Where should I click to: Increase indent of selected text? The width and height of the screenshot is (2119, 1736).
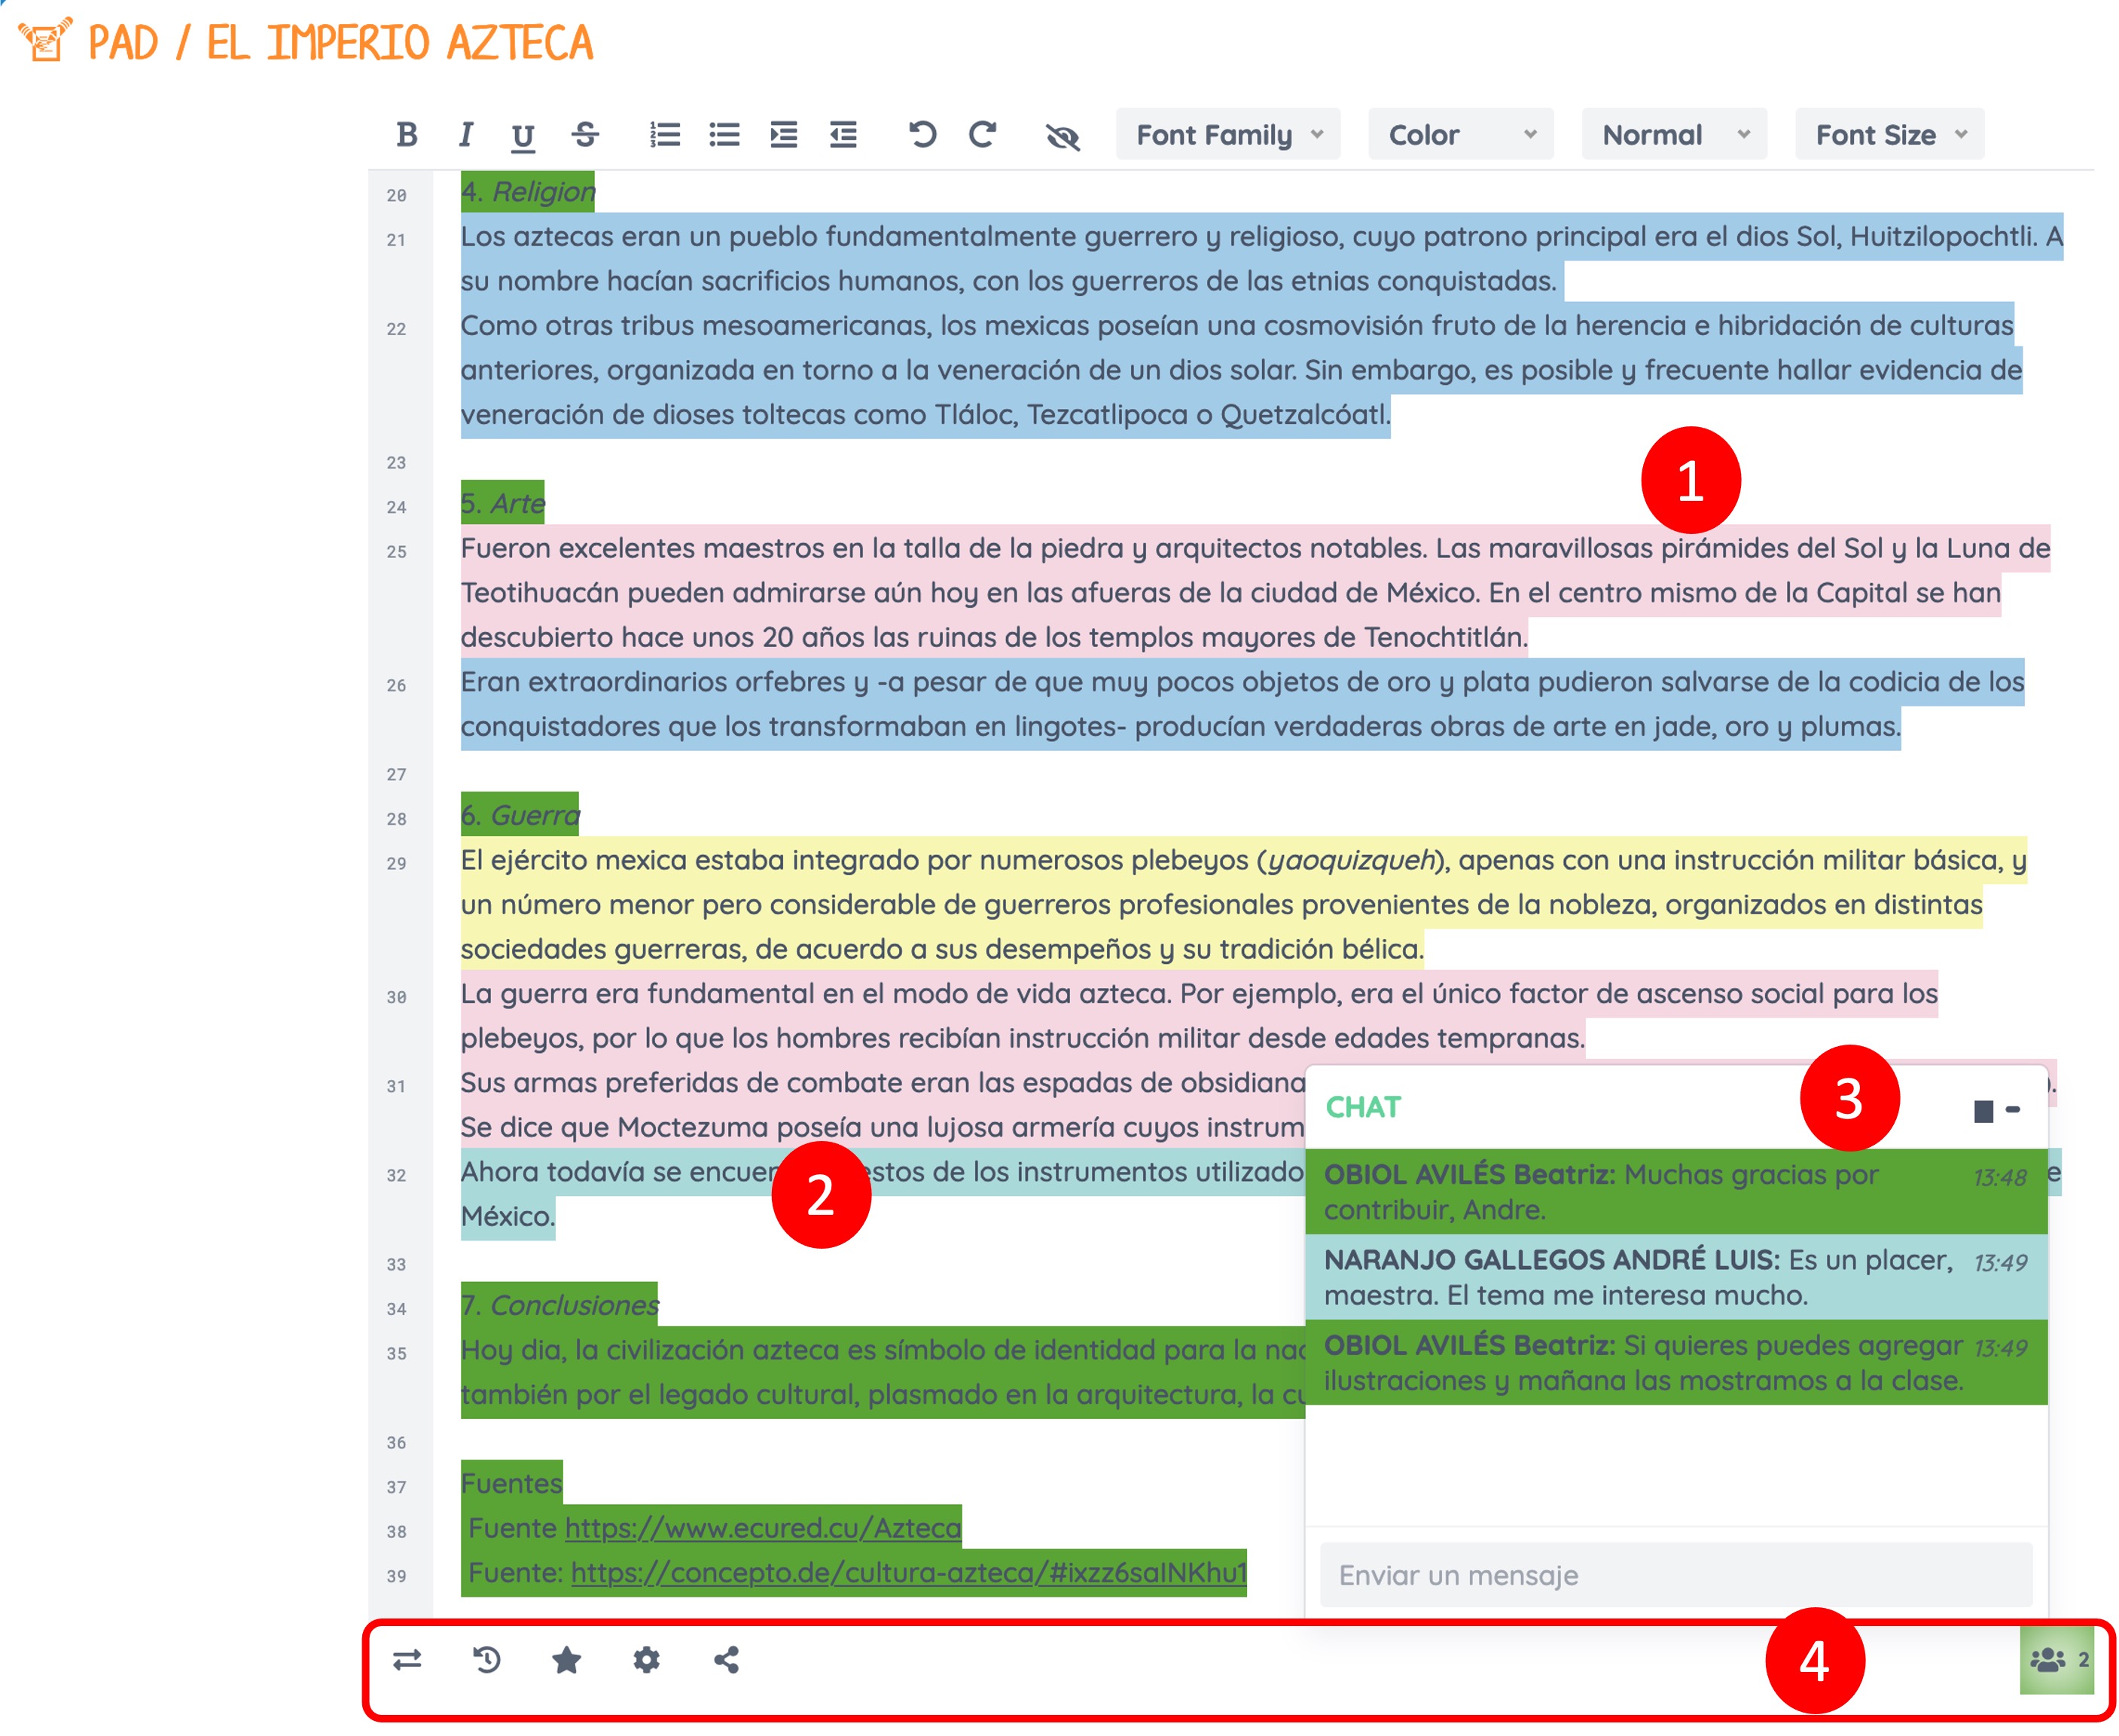click(784, 134)
